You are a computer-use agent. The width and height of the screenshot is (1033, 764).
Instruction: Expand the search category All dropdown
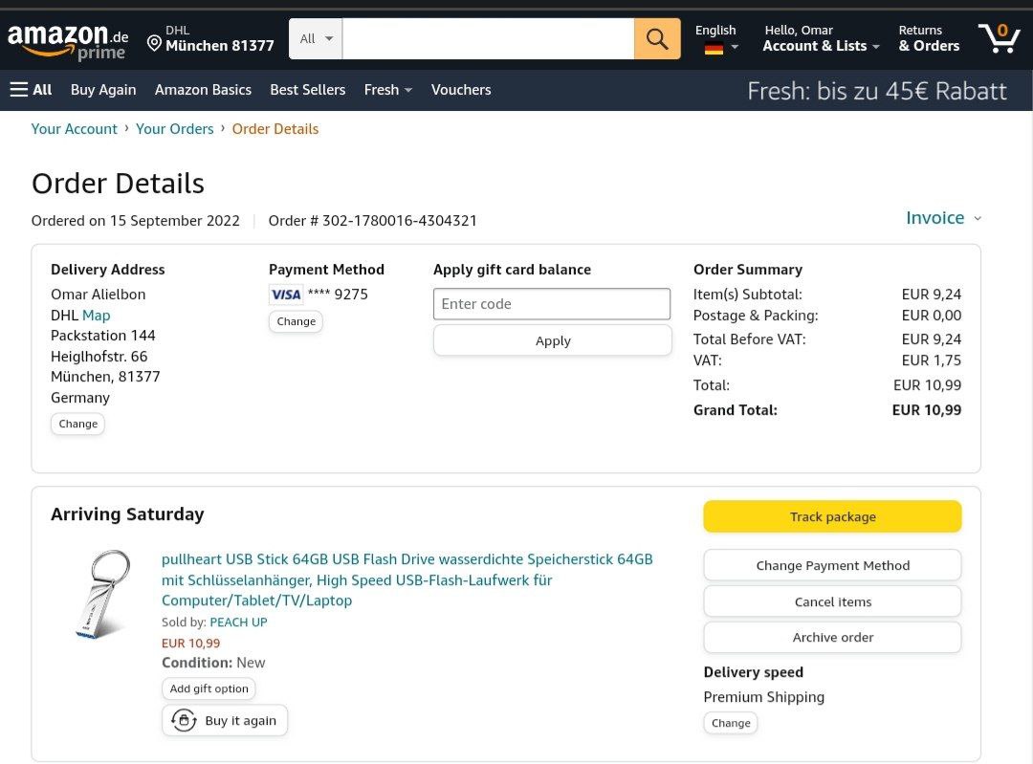(316, 39)
